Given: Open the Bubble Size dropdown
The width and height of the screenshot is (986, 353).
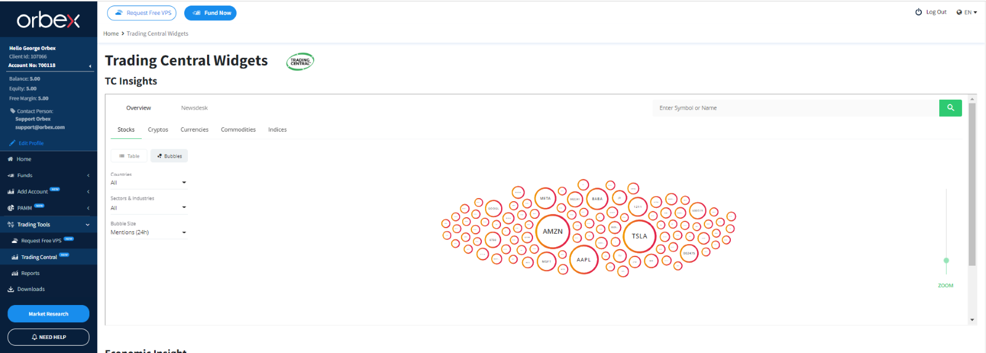Looking at the screenshot, I should pos(149,232).
